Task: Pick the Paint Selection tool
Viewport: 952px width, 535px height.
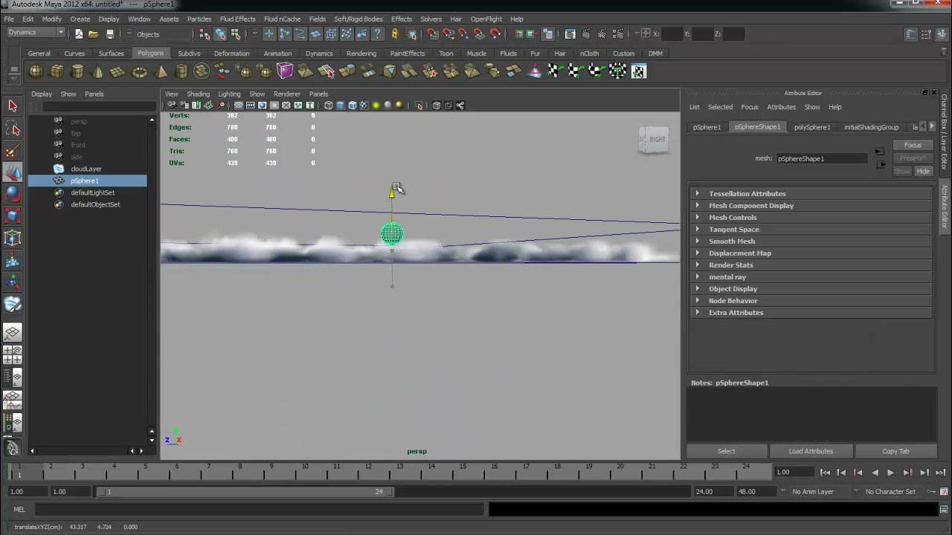Action: (13, 152)
